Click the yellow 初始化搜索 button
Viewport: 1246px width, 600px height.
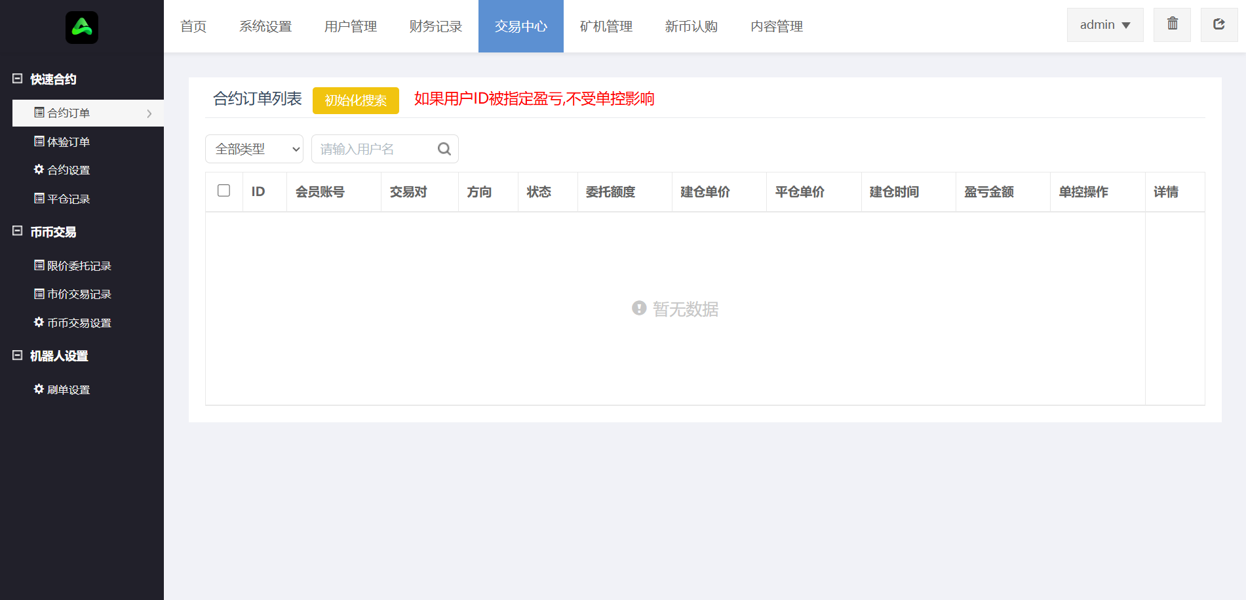[x=355, y=100]
